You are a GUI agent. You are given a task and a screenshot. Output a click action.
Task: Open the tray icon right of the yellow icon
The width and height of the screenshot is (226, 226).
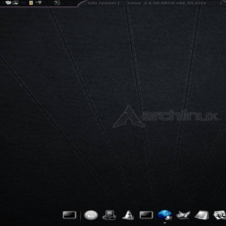click(38, 3)
